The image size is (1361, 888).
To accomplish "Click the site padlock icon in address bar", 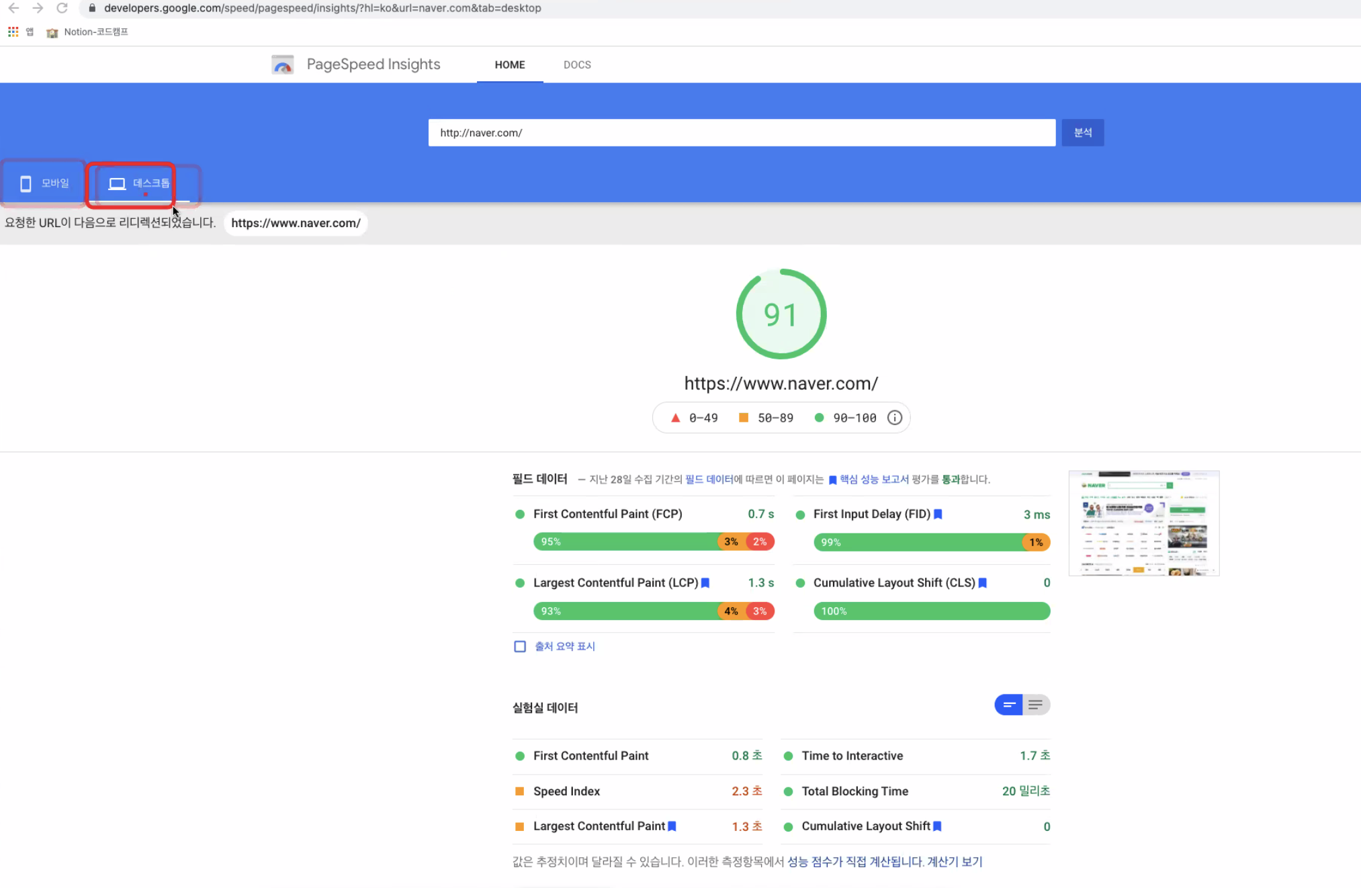I will tap(92, 8).
